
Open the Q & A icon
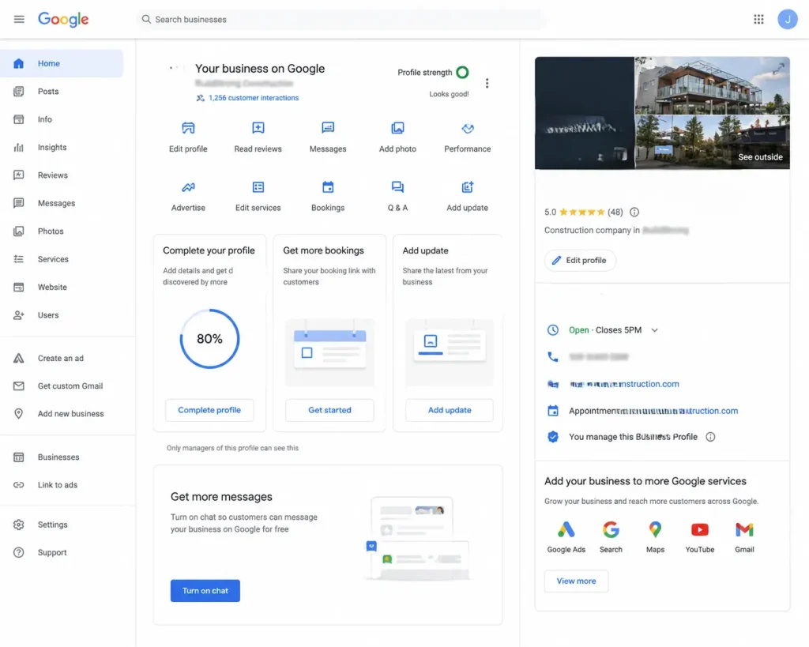coord(397,186)
